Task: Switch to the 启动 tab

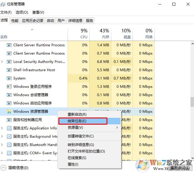Action: 50,20
